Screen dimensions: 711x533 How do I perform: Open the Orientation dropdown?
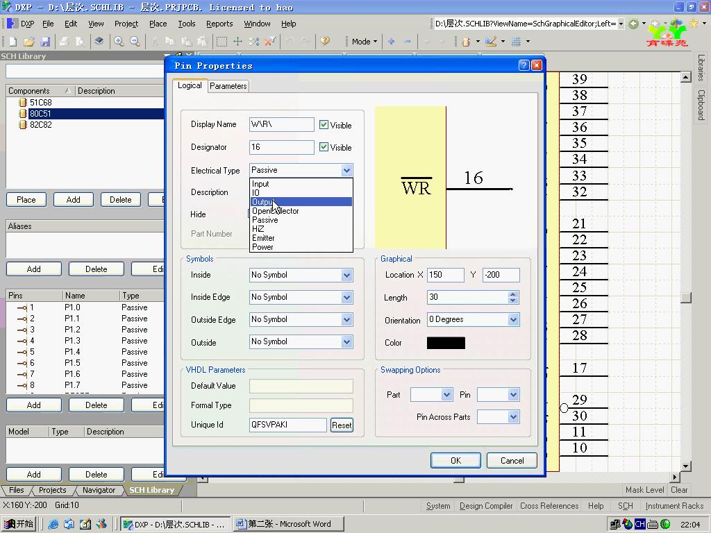(513, 319)
